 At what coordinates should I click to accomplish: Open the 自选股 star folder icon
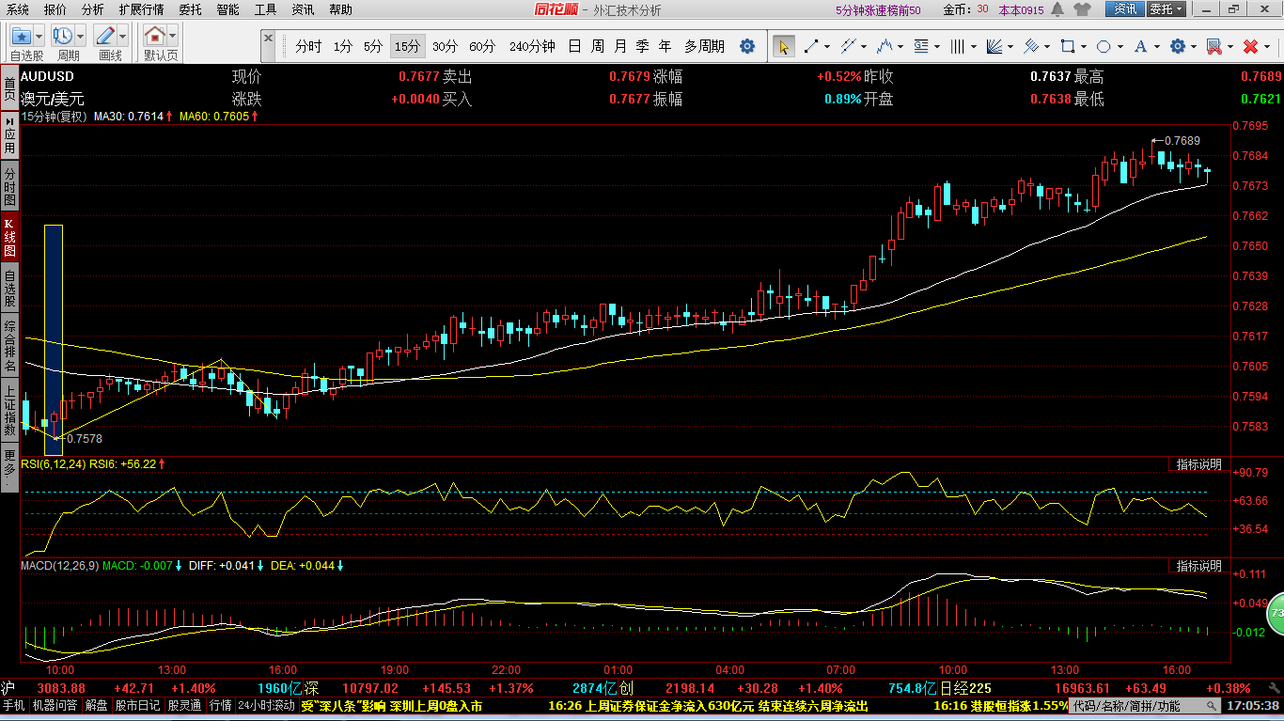22,37
